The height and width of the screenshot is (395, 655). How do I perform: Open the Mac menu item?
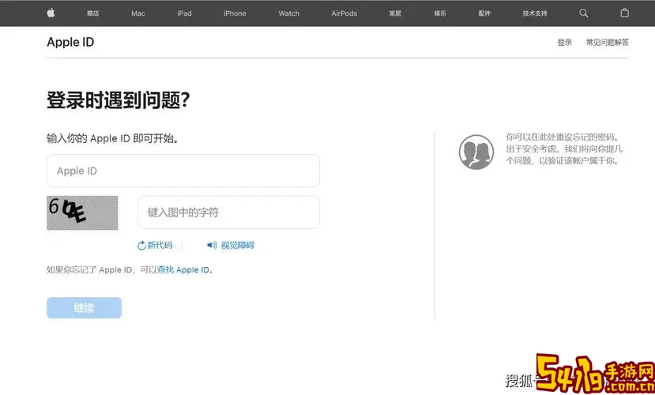coord(138,13)
